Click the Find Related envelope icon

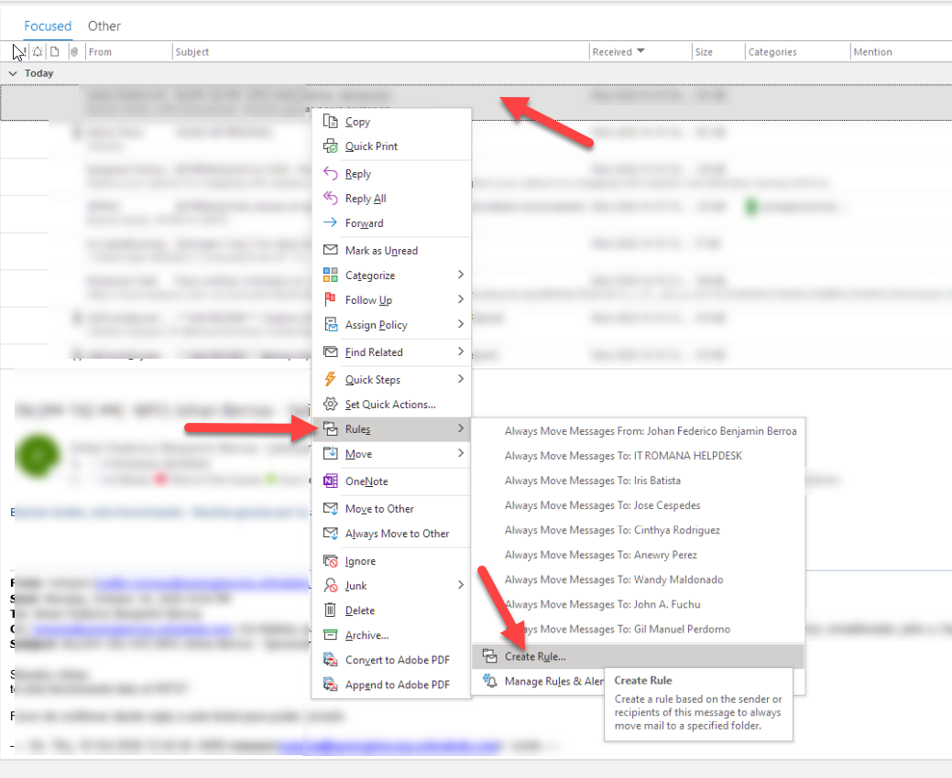pyautogui.click(x=330, y=351)
